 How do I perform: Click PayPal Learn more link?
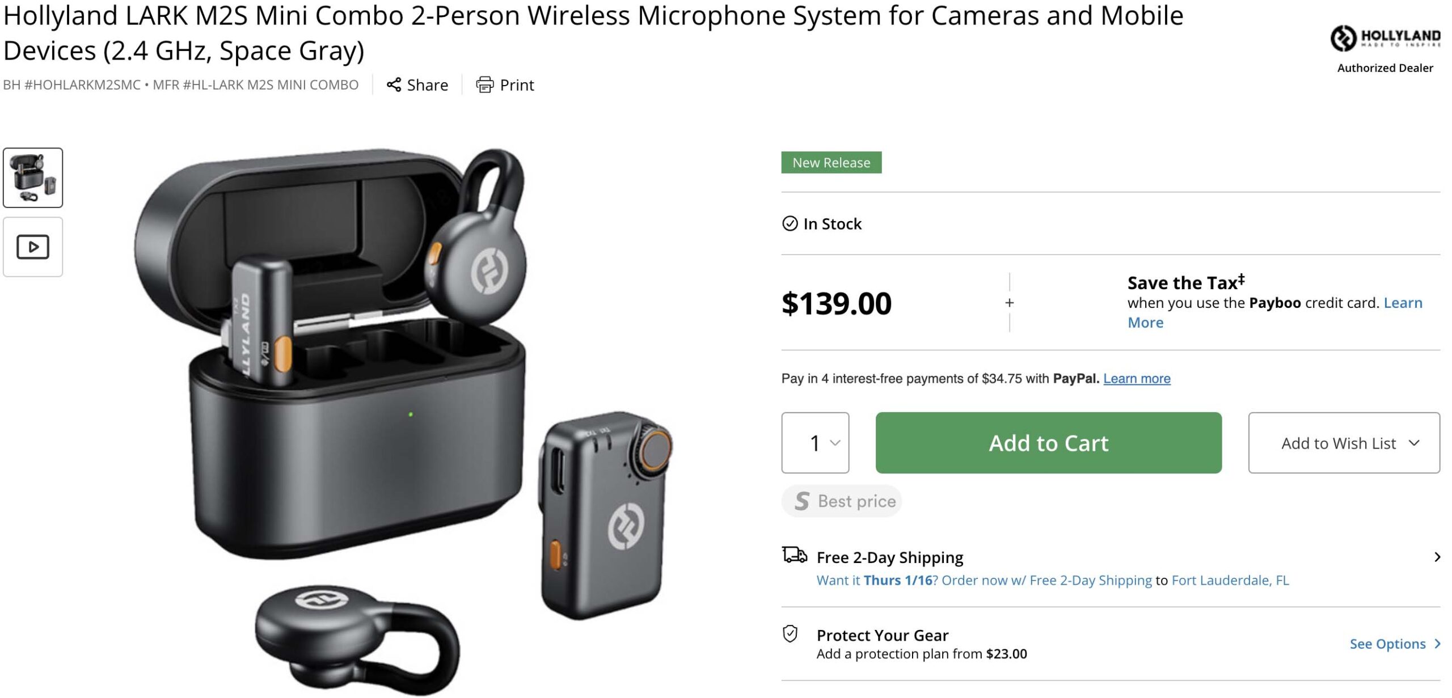tap(1137, 379)
